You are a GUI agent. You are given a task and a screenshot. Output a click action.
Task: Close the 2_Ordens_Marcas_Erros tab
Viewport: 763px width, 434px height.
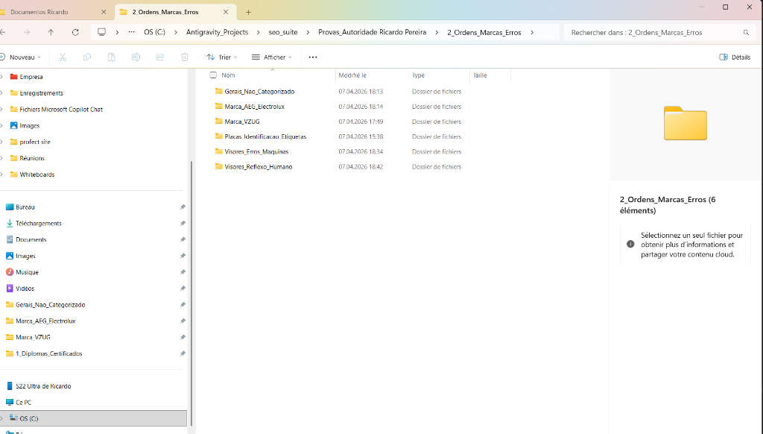225,12
